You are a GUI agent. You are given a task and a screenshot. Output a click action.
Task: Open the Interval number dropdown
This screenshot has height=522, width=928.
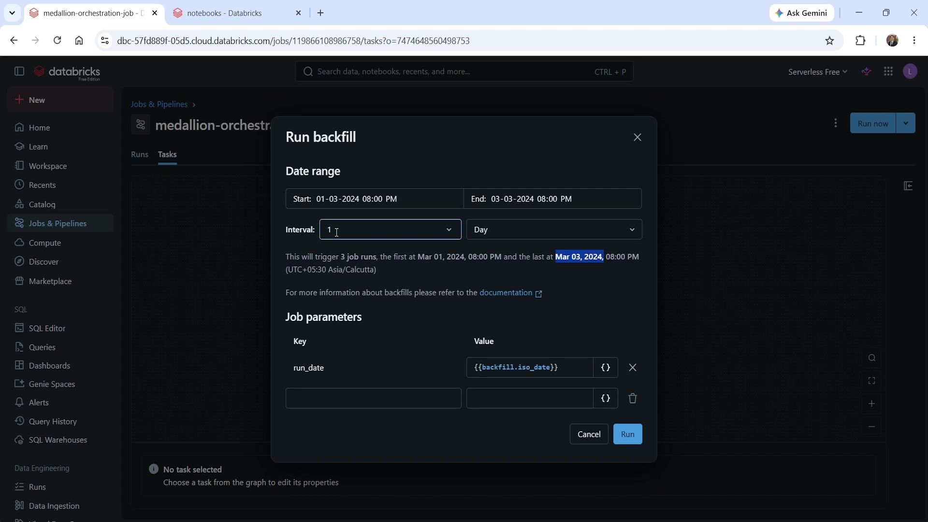coord(390,230)
